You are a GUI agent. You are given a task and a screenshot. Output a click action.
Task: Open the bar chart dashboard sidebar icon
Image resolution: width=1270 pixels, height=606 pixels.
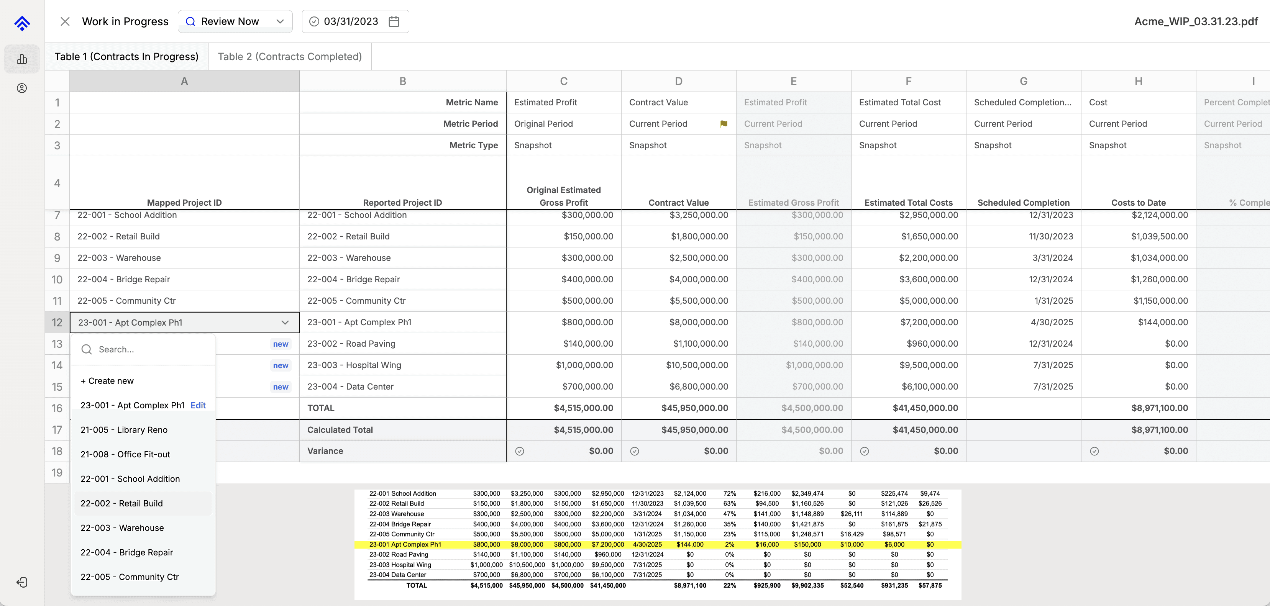(22, 59)
